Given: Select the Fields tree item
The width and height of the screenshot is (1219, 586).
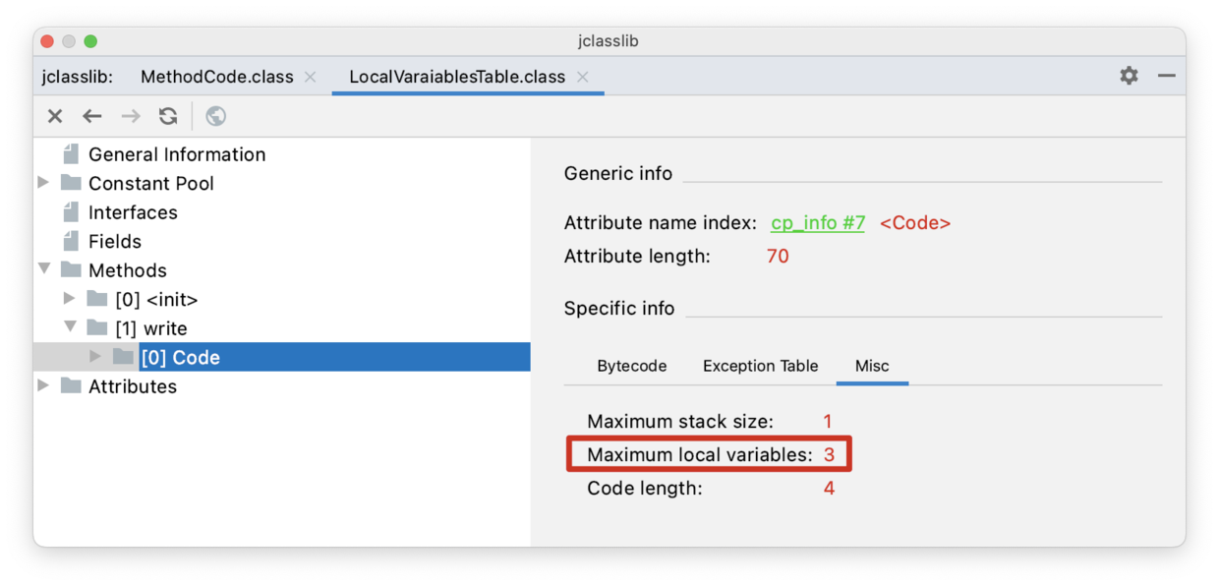Looking at the screenshot, I should pos(114,241).
